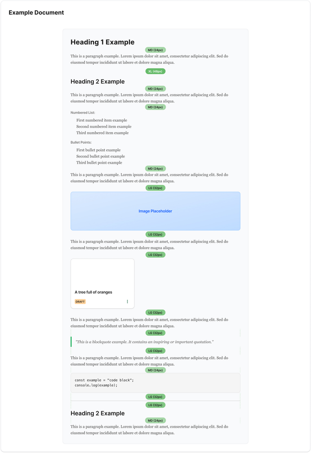Open the three-dot menu on the oranges card
Screen dimensions: 311x453
(x=127, y=302)
